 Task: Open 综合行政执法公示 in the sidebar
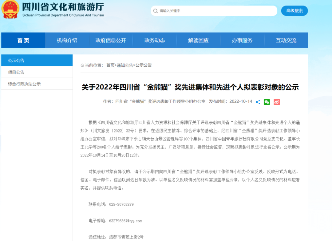click(24, 84)
